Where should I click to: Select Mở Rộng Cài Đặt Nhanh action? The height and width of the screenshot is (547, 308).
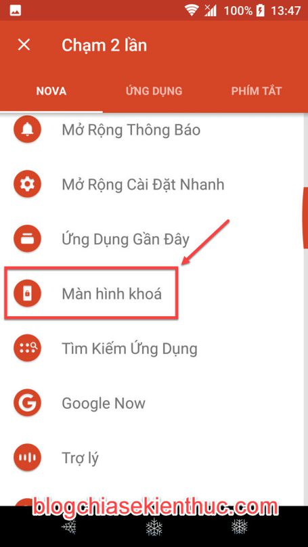pyautogui.click(x=154, y=184)
